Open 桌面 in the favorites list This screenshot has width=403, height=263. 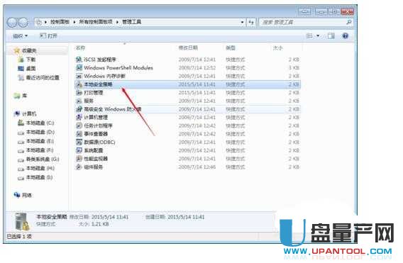click(31, 68)
